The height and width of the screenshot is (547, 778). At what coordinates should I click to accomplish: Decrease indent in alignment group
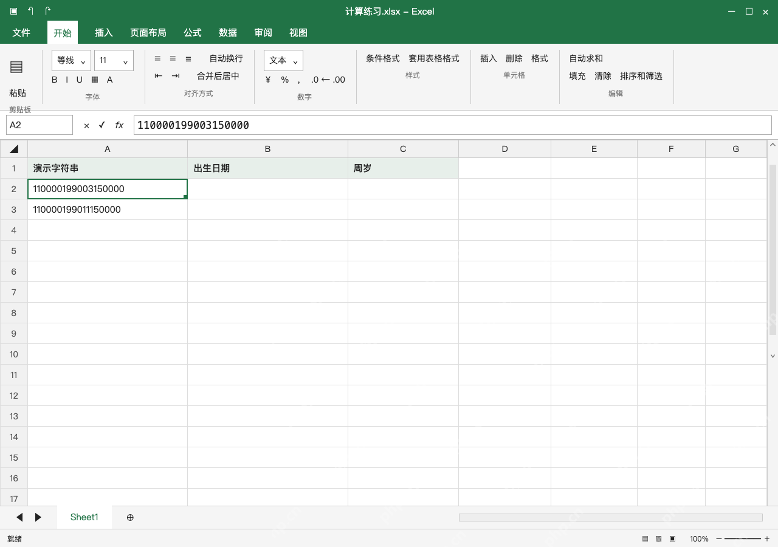point(159,76)
